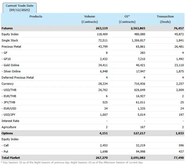The width and height of the screenshot is (185, 165).
Task: Click the Precious Metal product row
Action: 11,47
